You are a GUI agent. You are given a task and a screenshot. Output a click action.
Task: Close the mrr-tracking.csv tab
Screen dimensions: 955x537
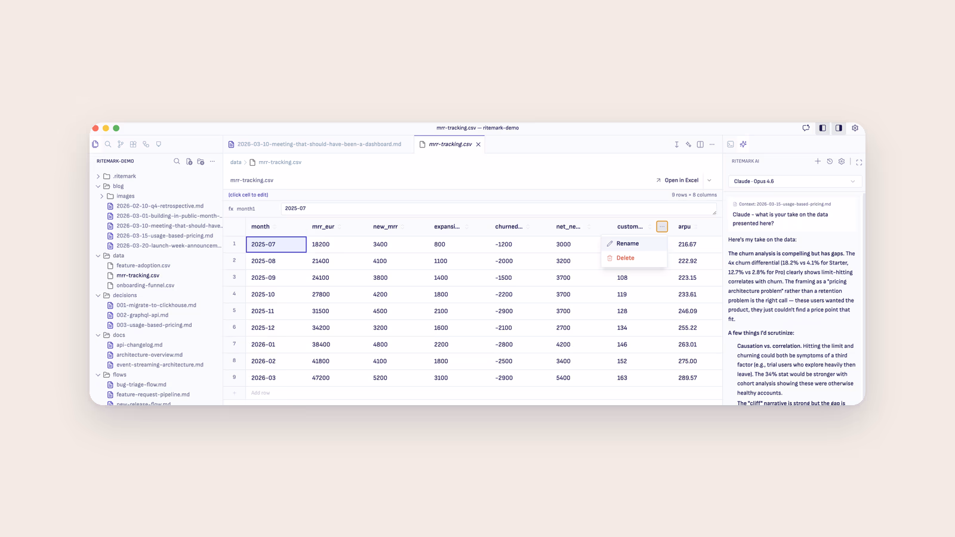pos(478,144)
